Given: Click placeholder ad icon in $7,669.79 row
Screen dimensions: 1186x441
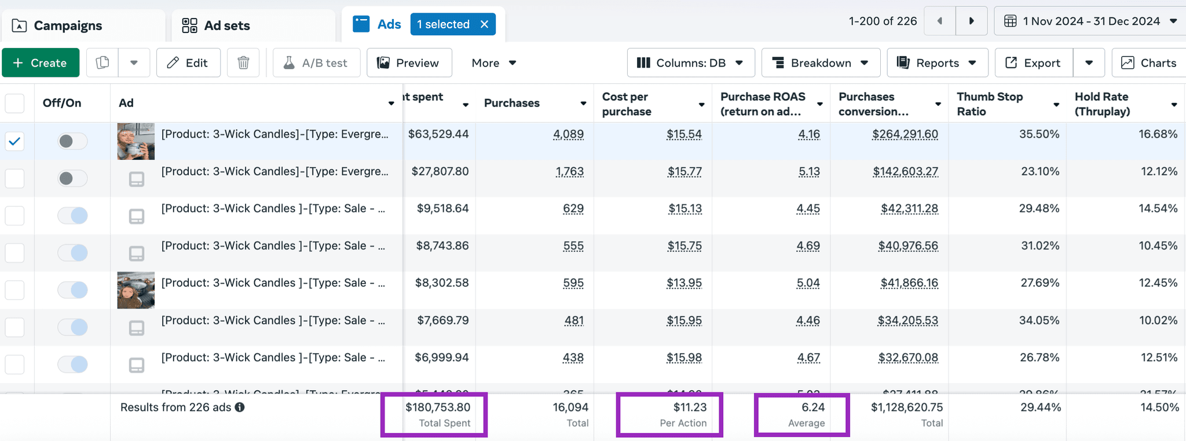Looking at the screenshot, I should (137, 328).
